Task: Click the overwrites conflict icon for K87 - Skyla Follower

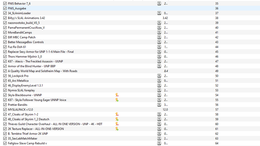Action: coord(117,100)
